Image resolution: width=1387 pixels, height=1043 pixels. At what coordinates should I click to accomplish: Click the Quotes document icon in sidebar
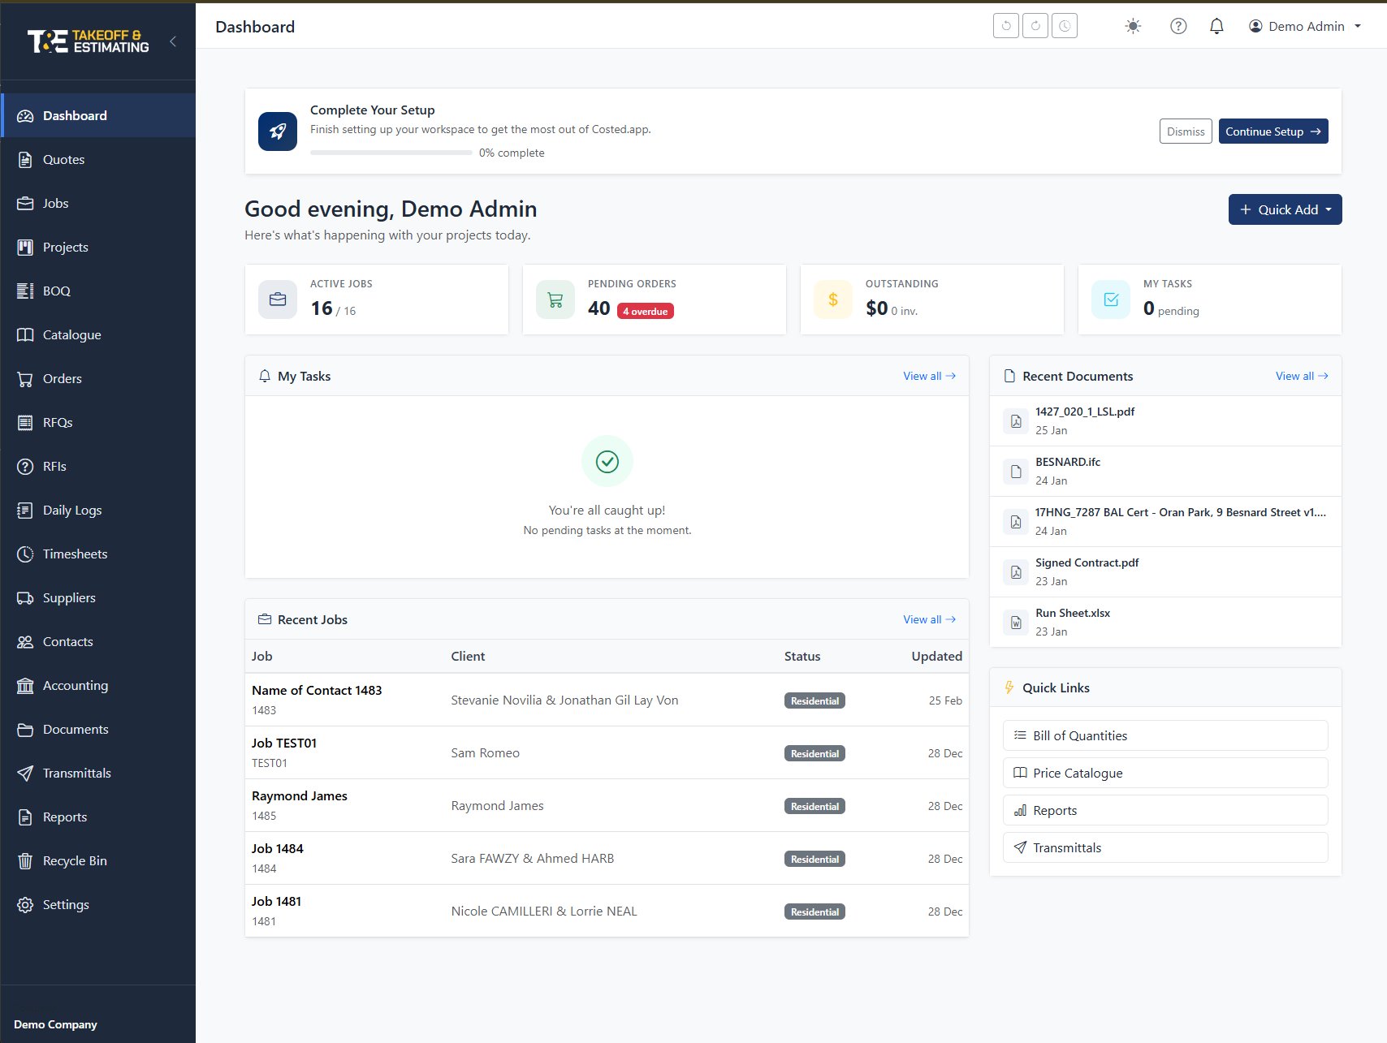click(x=25, y=160)
